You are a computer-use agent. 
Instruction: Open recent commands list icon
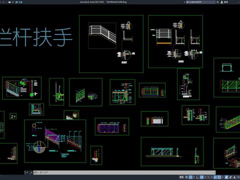[x=36, y=172]
